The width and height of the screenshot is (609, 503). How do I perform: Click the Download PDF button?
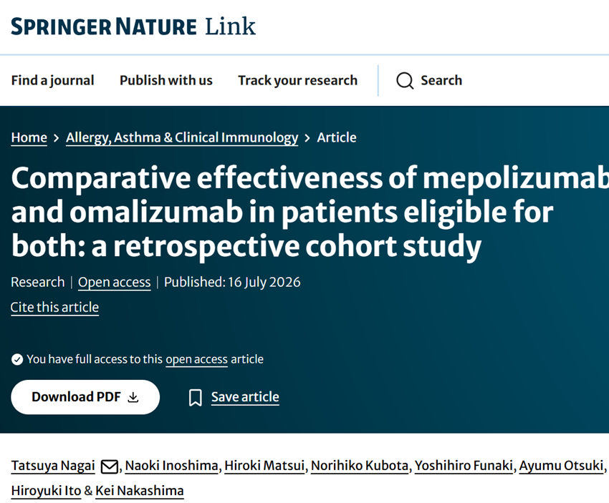(x=85, y=397)
